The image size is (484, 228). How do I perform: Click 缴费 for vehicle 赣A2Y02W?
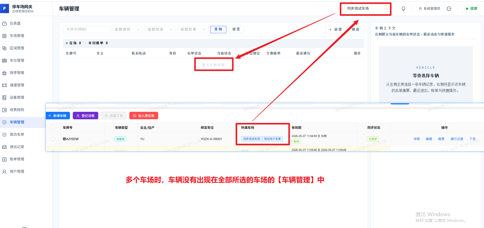click(441, 139)
